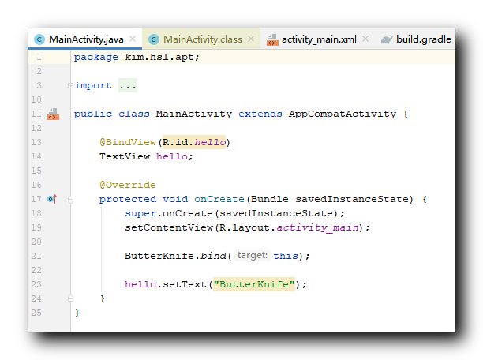Click the @Override annotation
The width and height of the screenshot is (483, 360).
[128, 185]
